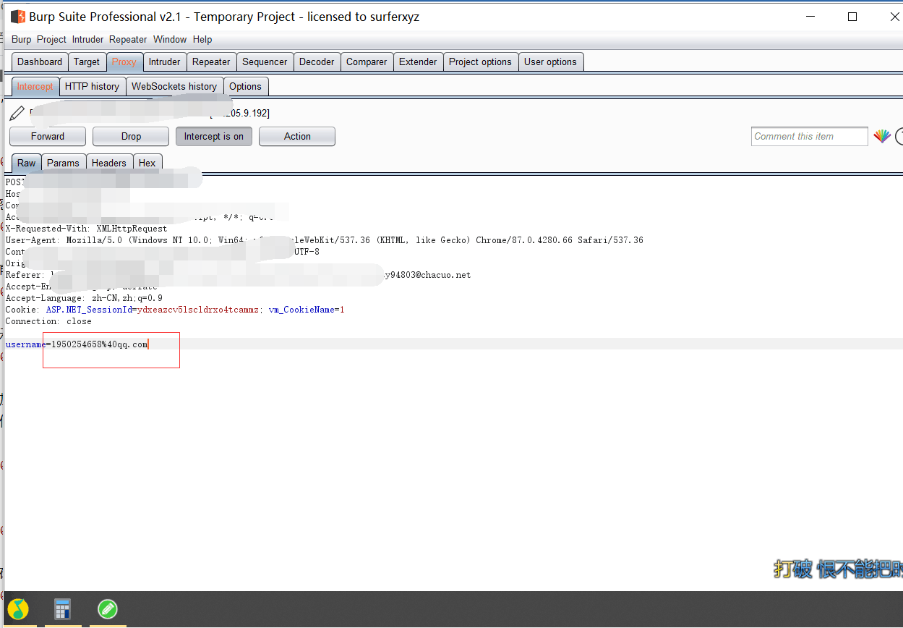The width and height of the screenshot is (903, 628).
Task: Open the Extender tab
Action: click(418, 61)
